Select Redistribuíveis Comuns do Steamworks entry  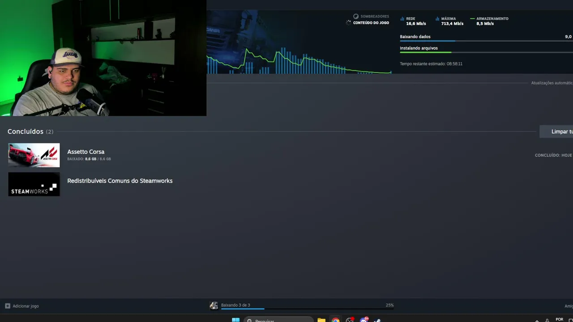120,181
